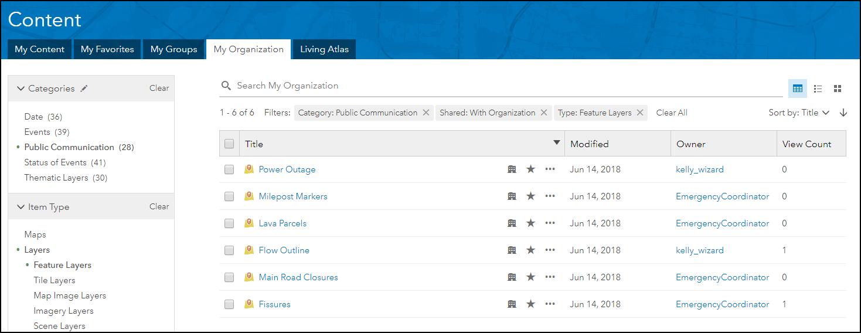Image resolution: width=861 pixels, height=333 pixels.
Task: Click the favorite star for Power Outage
Action: (530, 169)
